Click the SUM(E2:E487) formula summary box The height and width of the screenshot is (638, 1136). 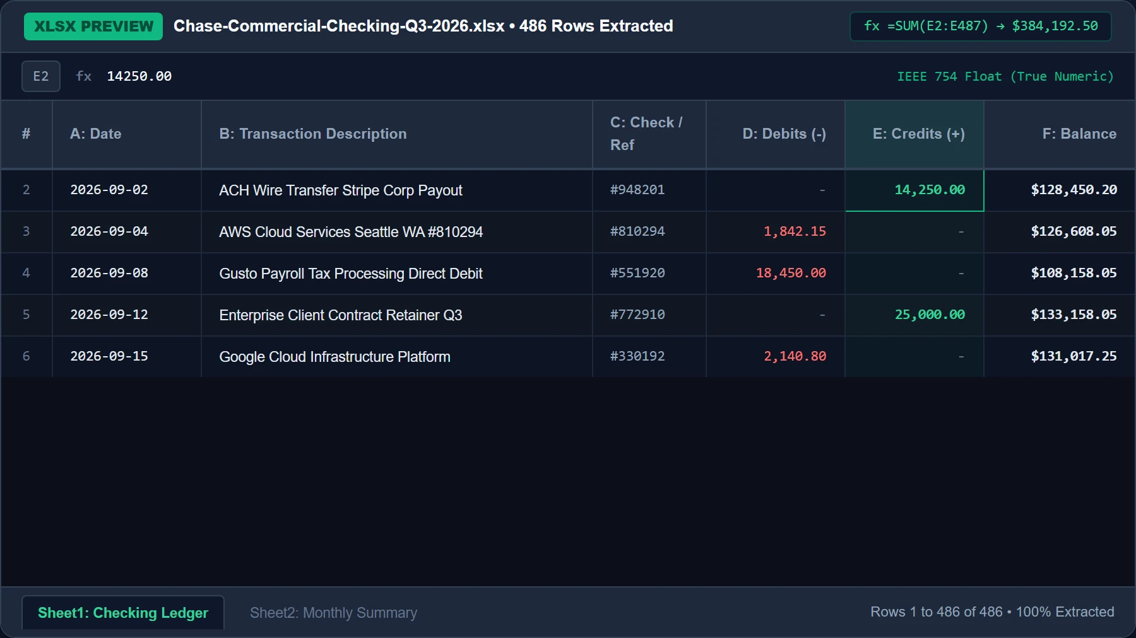pyautogui.click(x=981, y=26)
